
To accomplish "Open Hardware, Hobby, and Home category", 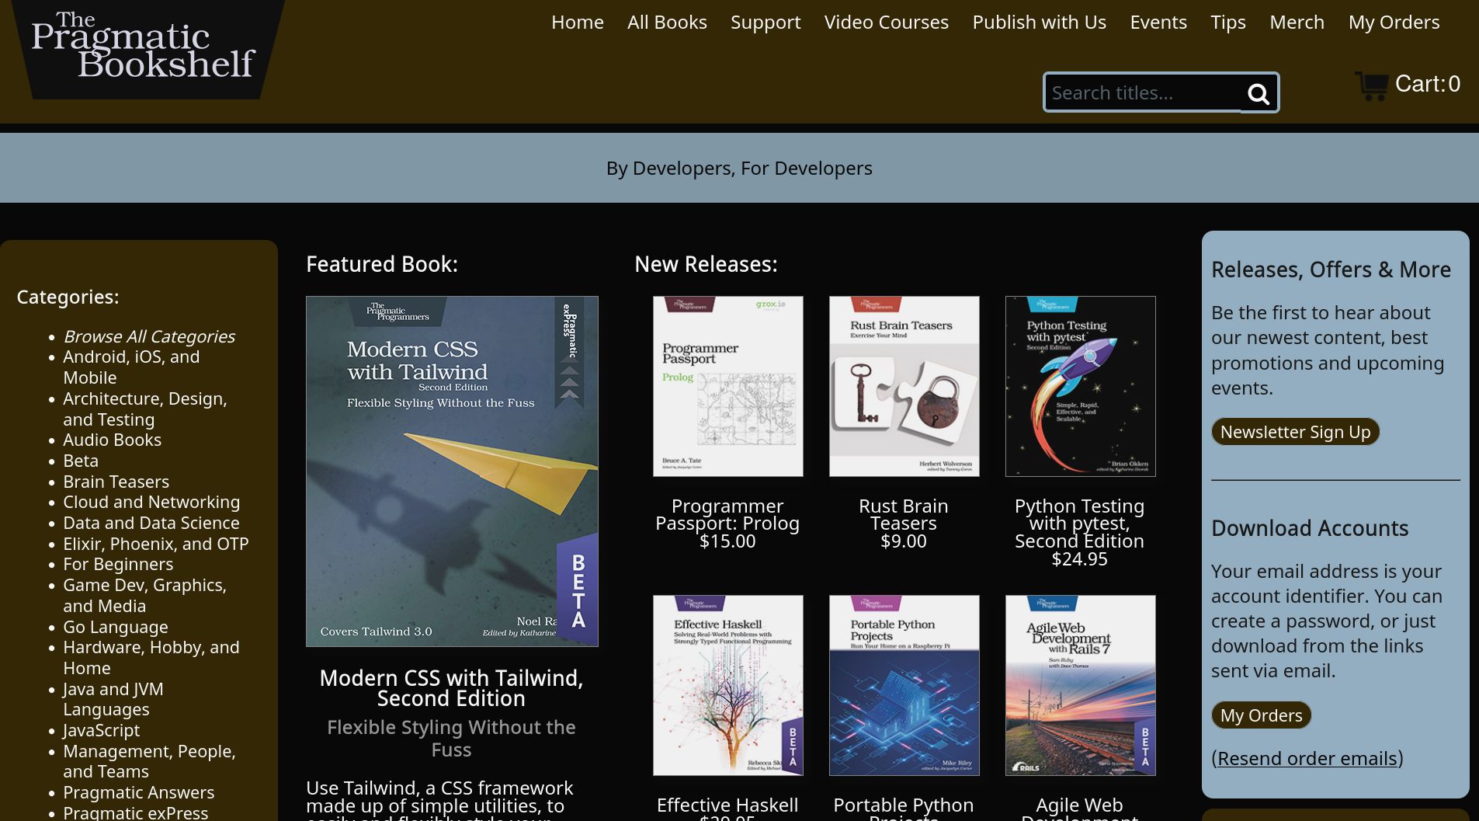I will (x=151, y=658).
